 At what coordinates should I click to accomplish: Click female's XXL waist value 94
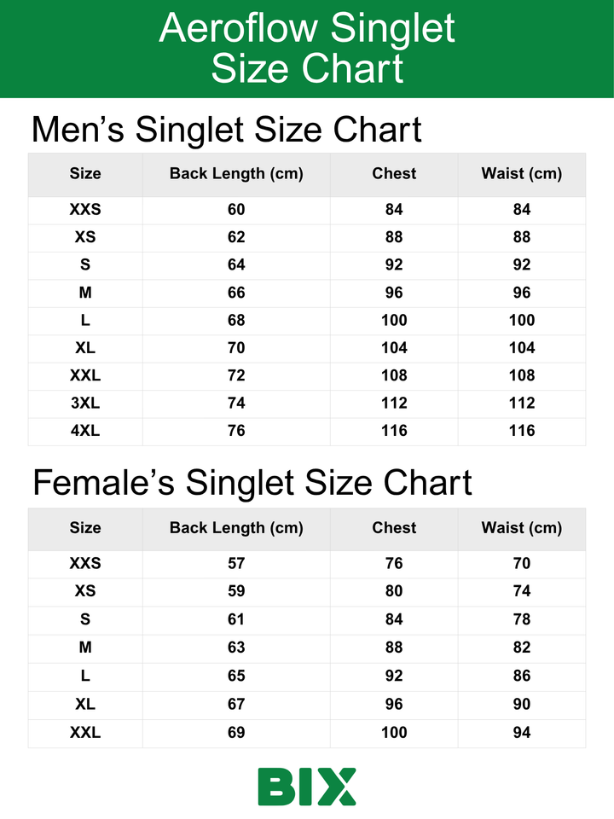521,732
